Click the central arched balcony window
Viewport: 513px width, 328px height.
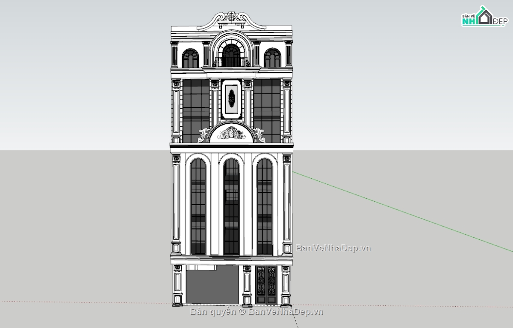pos(231,55)
